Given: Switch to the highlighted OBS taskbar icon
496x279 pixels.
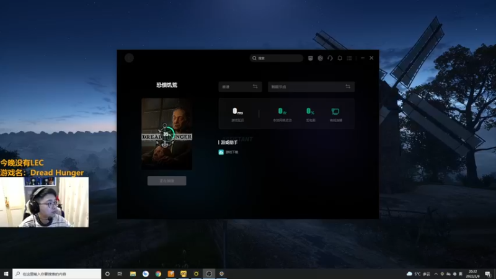Looking at the screenshot, I should coord(209,273).
